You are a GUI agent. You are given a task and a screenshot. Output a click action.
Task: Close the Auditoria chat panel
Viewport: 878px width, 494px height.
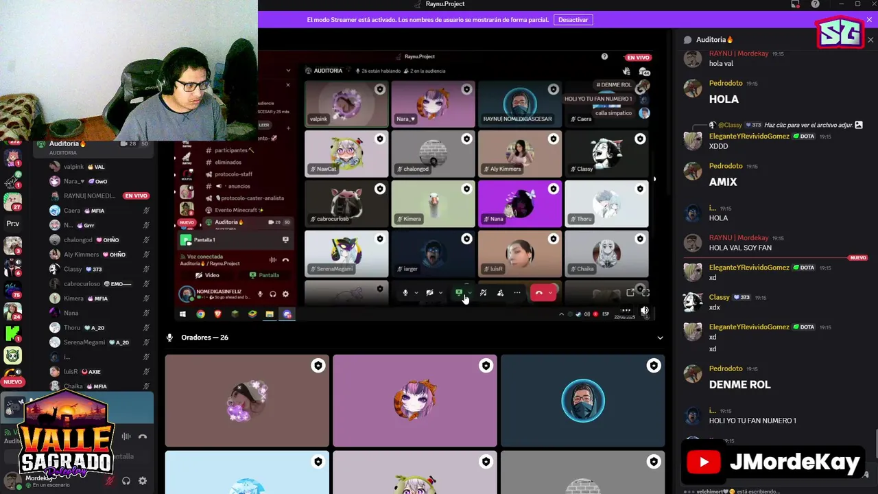click(x=870, y=40)
